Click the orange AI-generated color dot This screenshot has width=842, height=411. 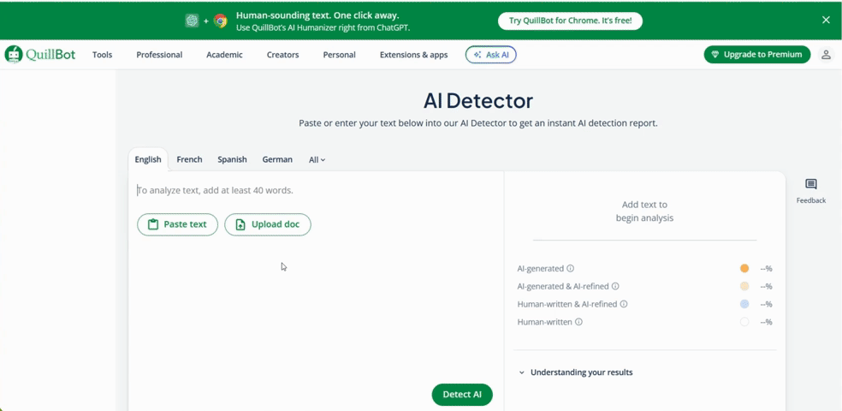coord(744,268)
